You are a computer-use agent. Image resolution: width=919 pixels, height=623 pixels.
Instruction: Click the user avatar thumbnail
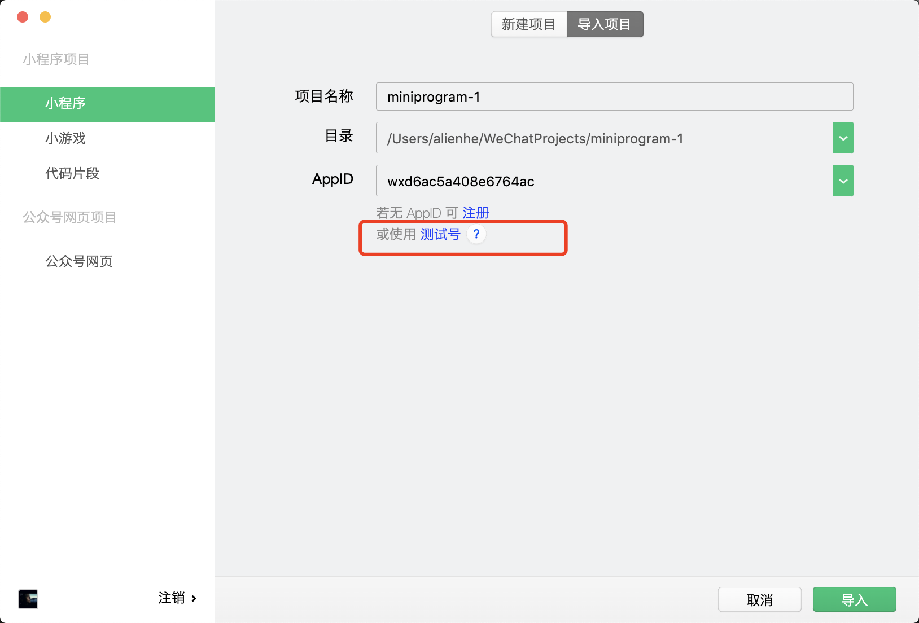click(28, 599)
